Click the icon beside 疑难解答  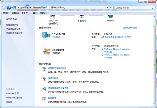(x=44, y=99)
